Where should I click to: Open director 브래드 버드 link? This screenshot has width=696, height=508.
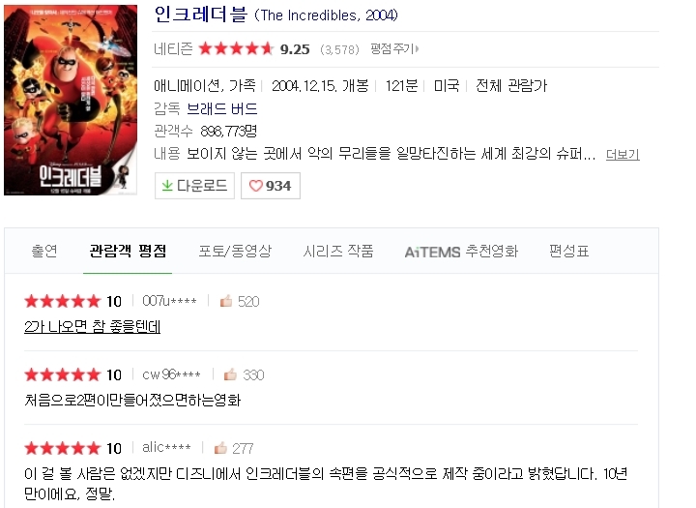222,109
